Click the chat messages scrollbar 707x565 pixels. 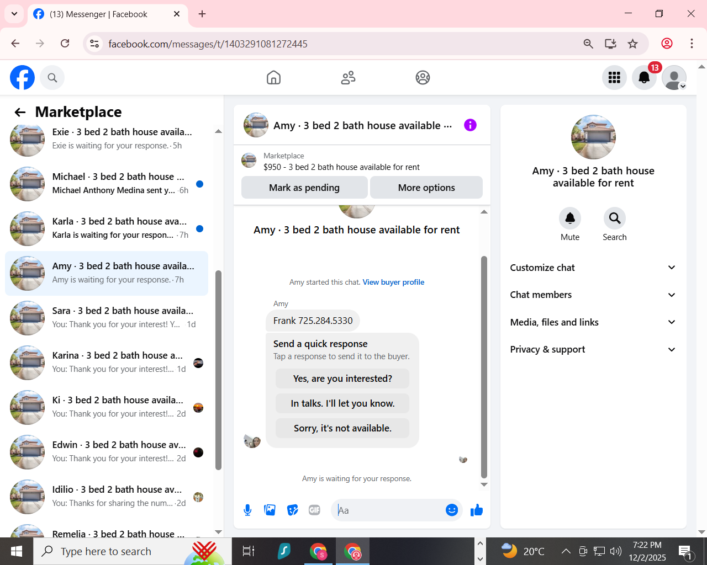[484, 367]
